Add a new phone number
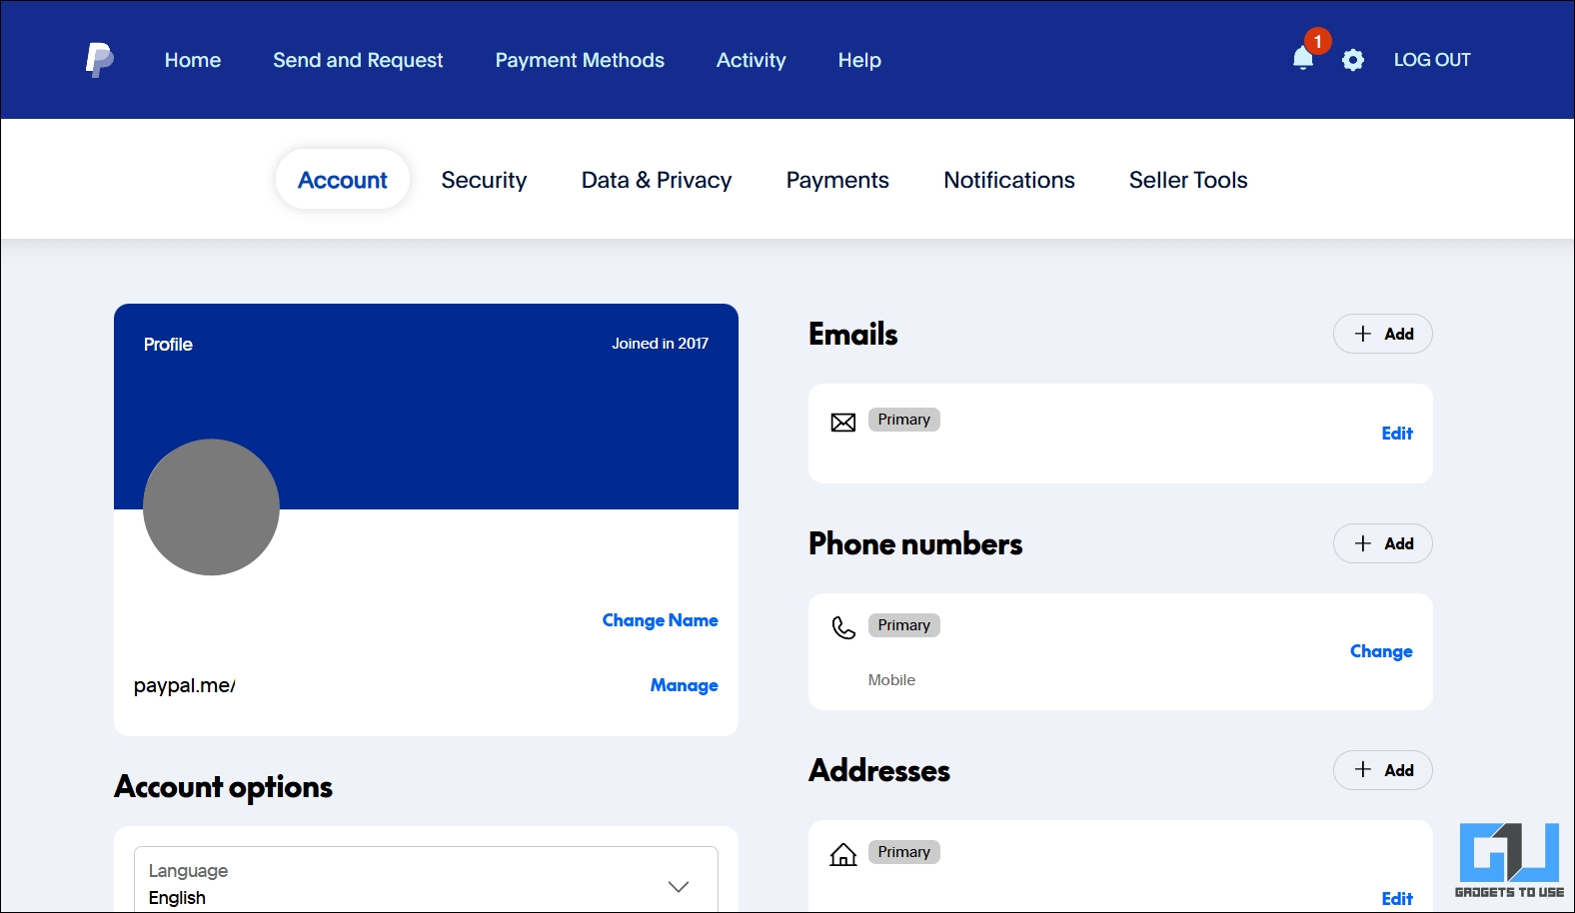The width and height of the screenshot is (1575, 913). tap(1383, 543)
